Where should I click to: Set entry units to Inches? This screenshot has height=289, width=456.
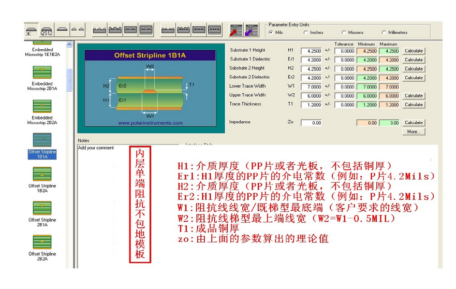tap(313, 32)
